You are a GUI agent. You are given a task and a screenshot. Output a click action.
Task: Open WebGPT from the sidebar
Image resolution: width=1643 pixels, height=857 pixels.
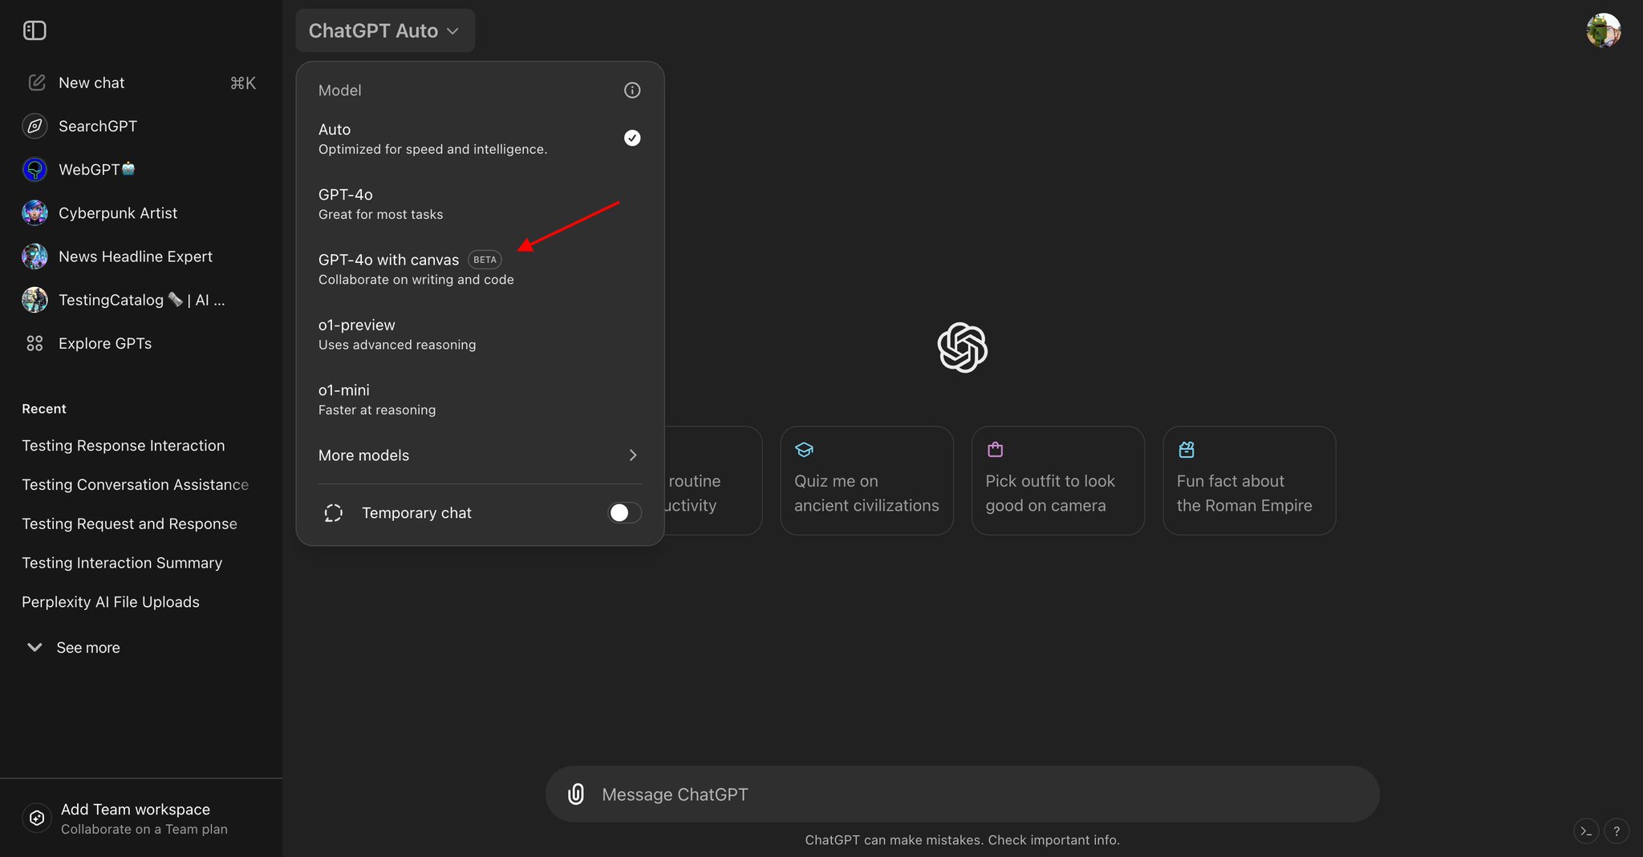click(141, 169)
